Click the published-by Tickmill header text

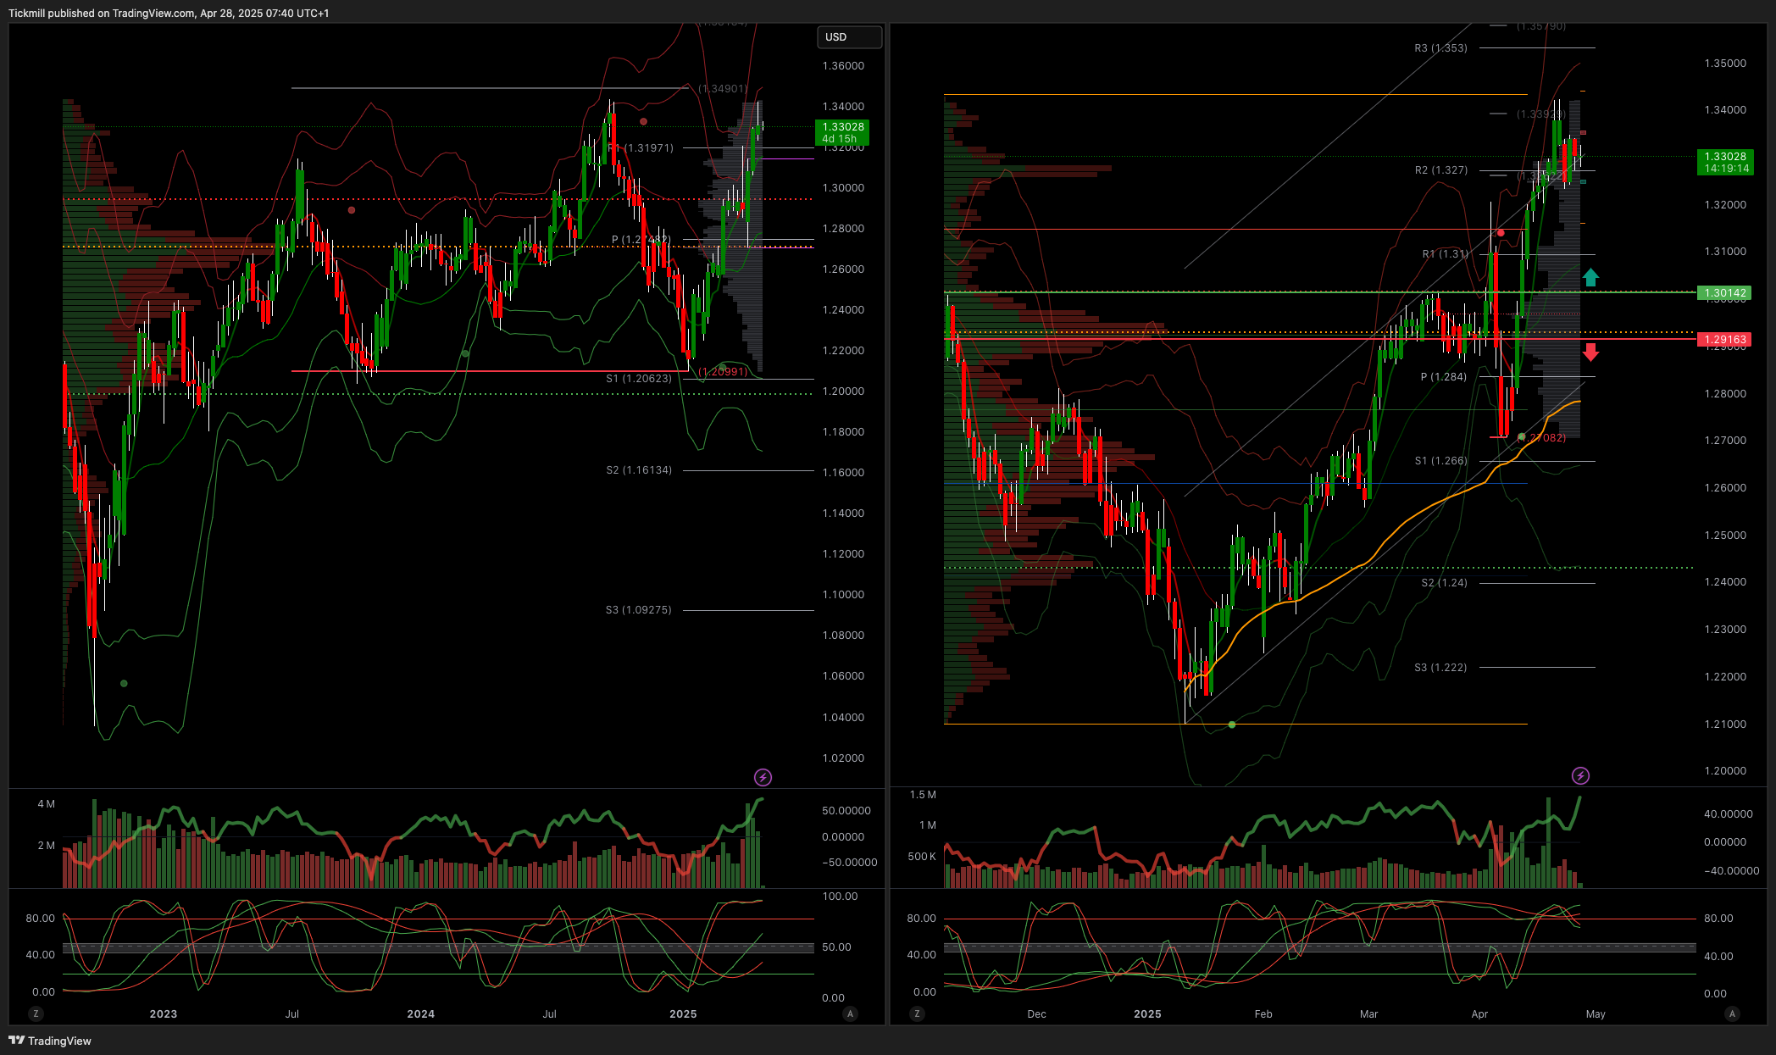[169, 13]
